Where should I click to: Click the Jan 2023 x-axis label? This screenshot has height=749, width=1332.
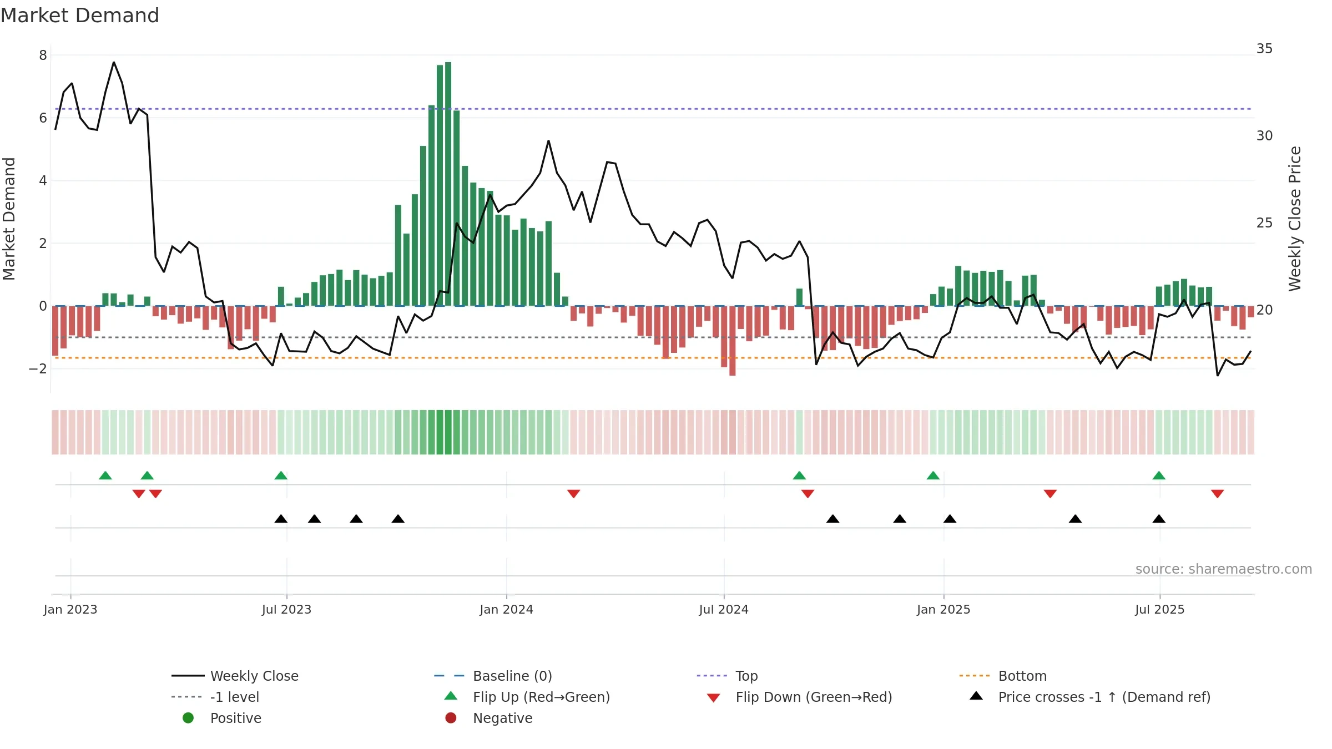point(70,609)
